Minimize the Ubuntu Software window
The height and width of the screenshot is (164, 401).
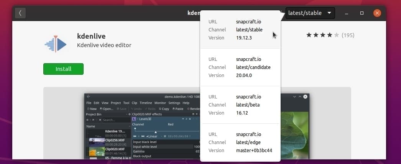[x=346, y=13]
